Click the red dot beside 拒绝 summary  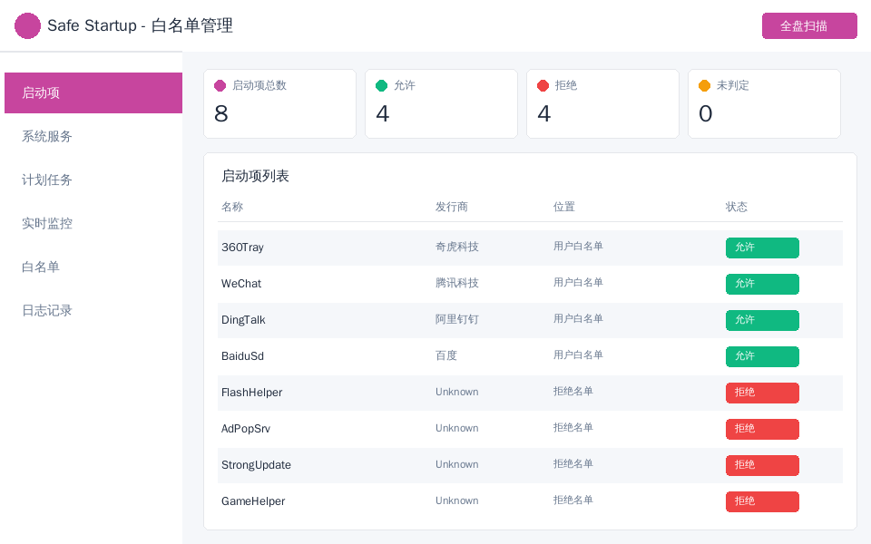tap(543, 85)
